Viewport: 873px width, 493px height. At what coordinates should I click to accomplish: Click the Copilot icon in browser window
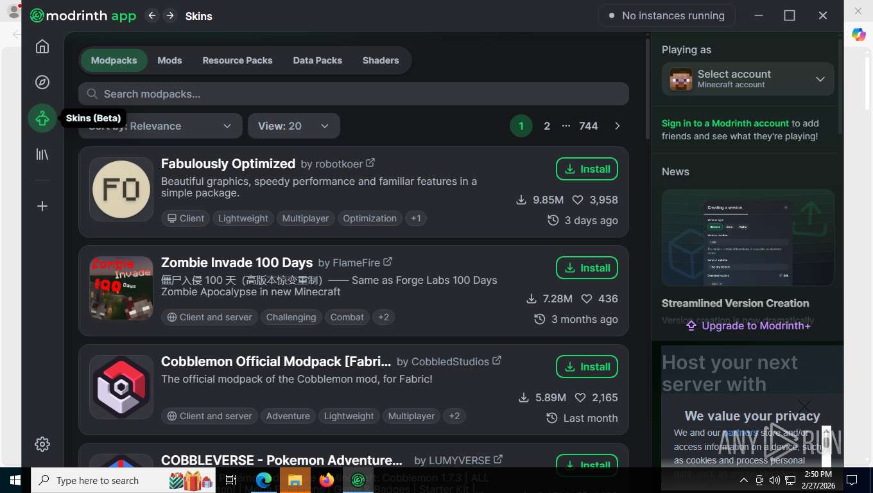(859, 35)
